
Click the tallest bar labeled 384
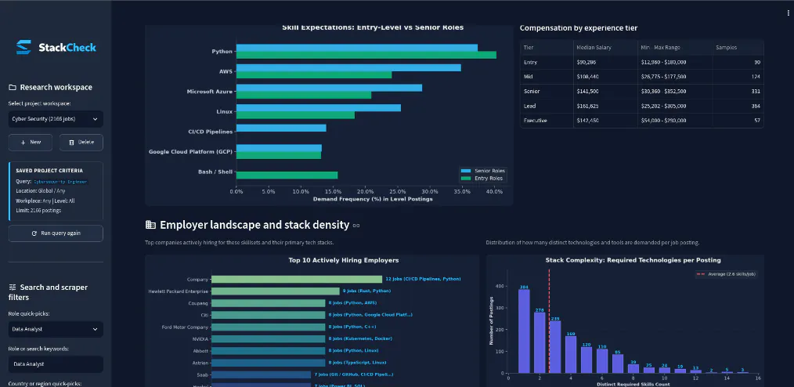524,331
